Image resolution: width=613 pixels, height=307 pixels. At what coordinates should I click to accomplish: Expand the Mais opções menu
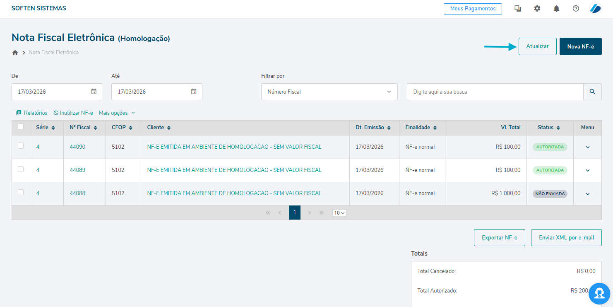pos(117,113)
